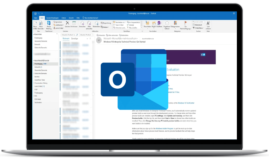Click the Archivieren ribbon icon
Image resolution: width=269 pixels, height=159 pixels.
pyautogui.click(x=74, y=23)
